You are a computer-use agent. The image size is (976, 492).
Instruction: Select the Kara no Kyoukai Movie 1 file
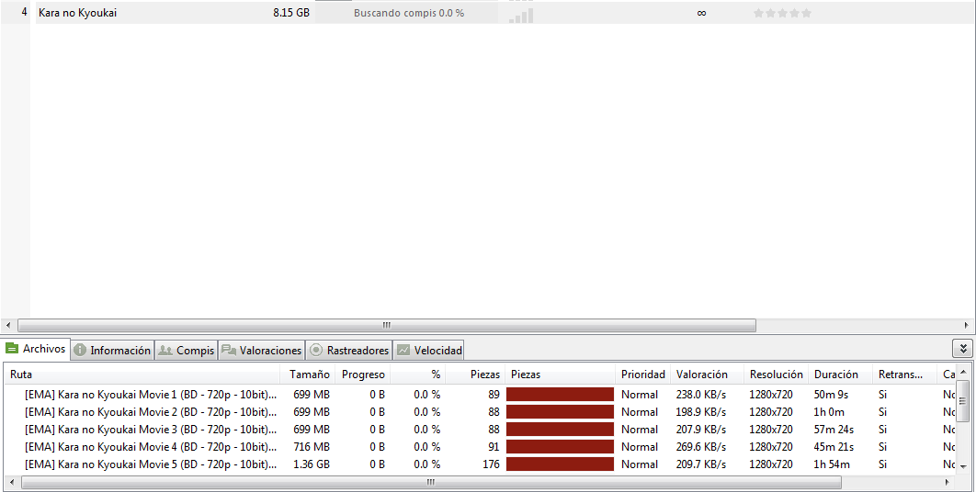[152, 395]
